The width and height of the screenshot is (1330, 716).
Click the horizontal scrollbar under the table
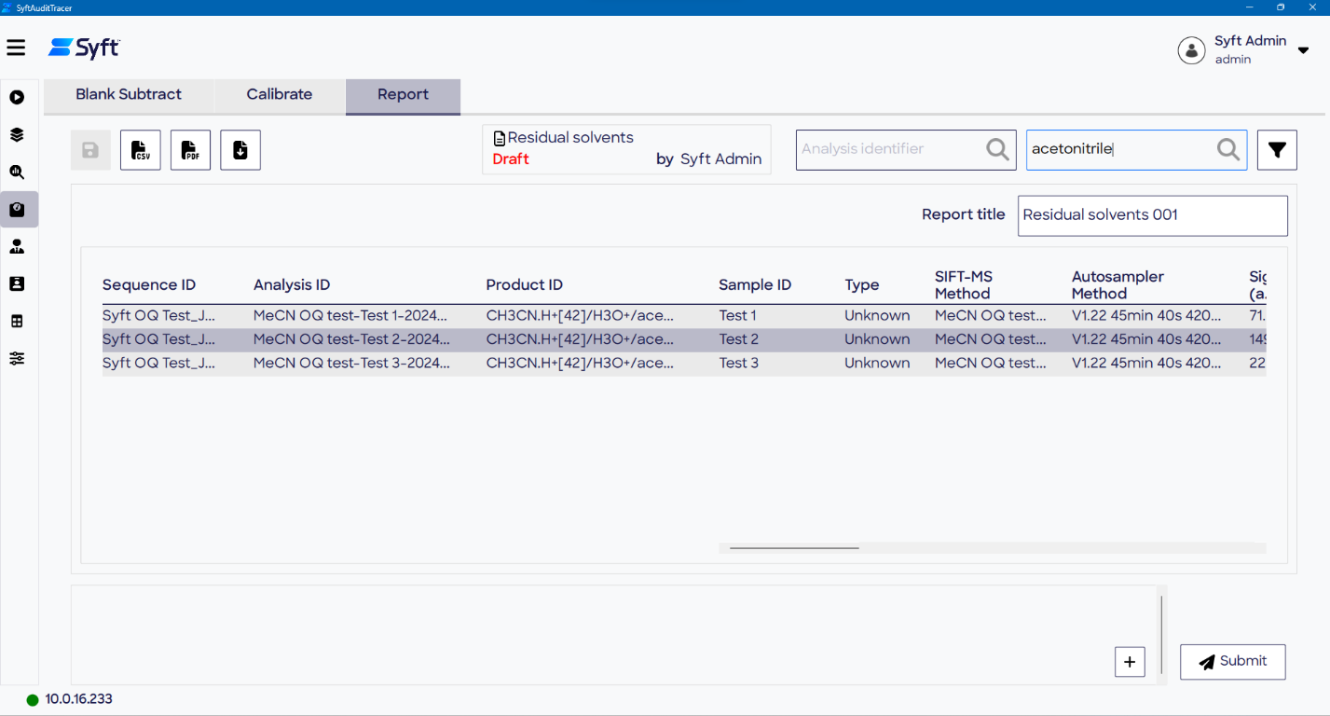(x=794, y=548)
